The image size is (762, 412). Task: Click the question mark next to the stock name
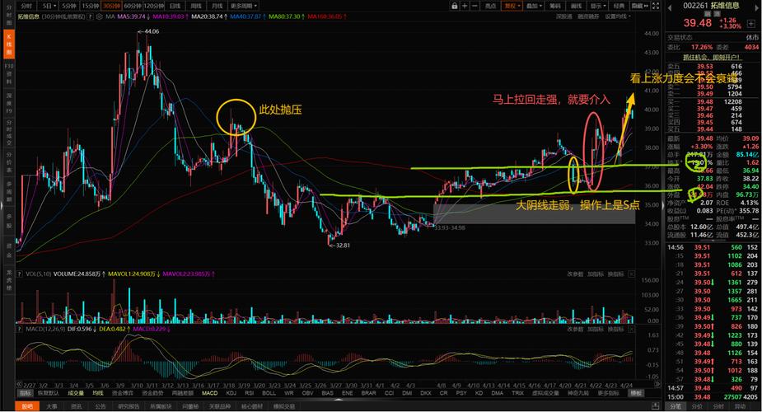[90, 16]
